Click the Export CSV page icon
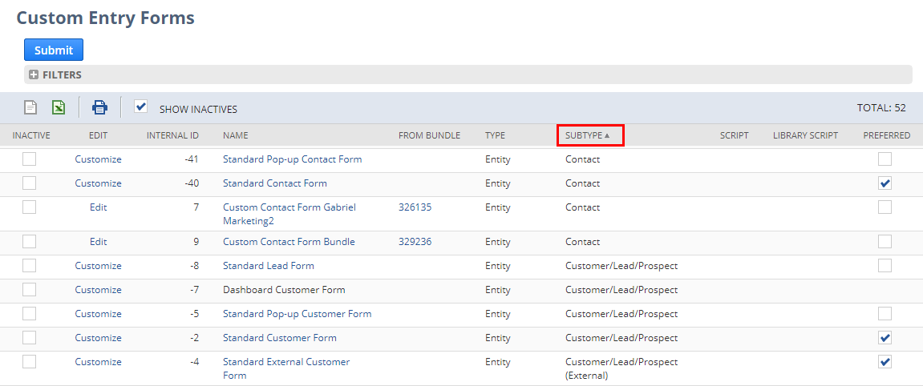The height and width of the screenshot is (386, 923). pyautogui.click(x=30, y=107)
